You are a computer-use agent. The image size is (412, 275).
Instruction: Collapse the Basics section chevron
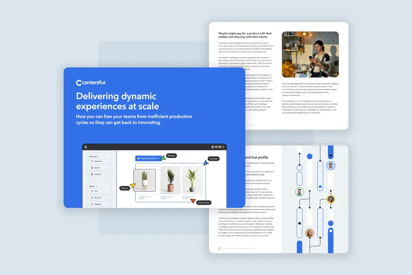tap(96, 186)
